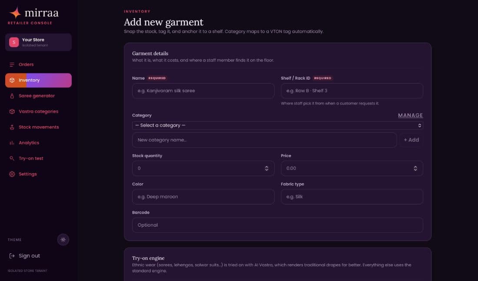Toggle the light/dark theme button

click(x=63, y=240)
